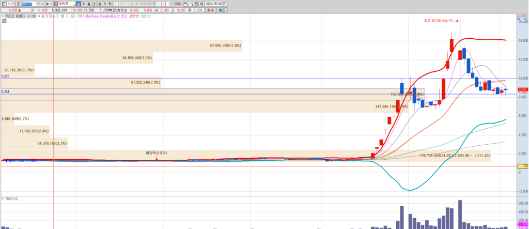Open the 주 market type dropdown arrow
Screen dimensions: 529x229
(13, 4)
